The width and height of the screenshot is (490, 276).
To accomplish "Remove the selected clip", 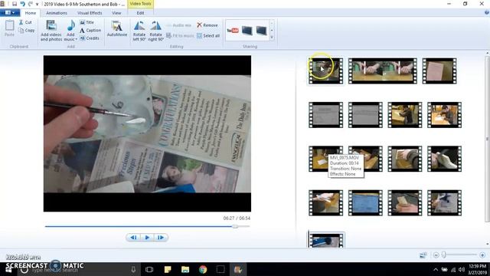I will tap(207, 25).
